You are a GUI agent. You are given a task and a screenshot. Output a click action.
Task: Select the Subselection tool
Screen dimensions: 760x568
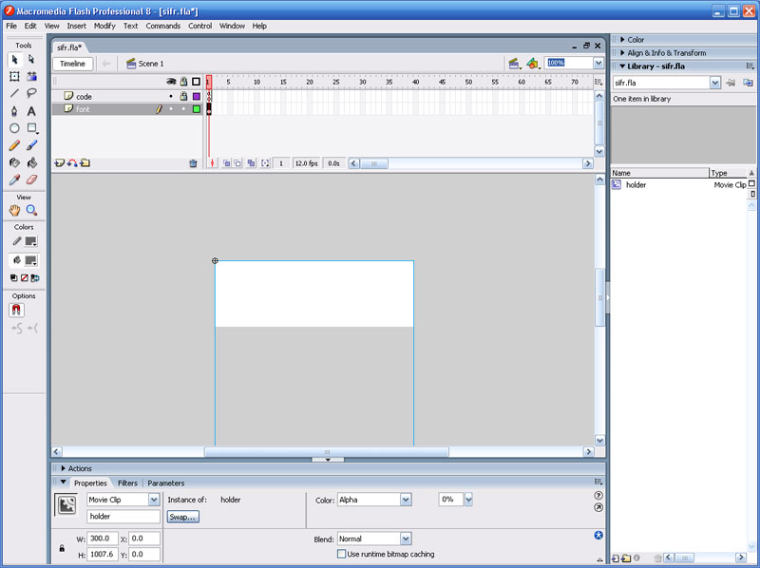click(31, 60)
